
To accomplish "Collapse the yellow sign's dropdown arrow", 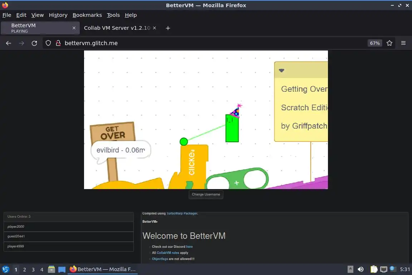I will click(281, 71).
